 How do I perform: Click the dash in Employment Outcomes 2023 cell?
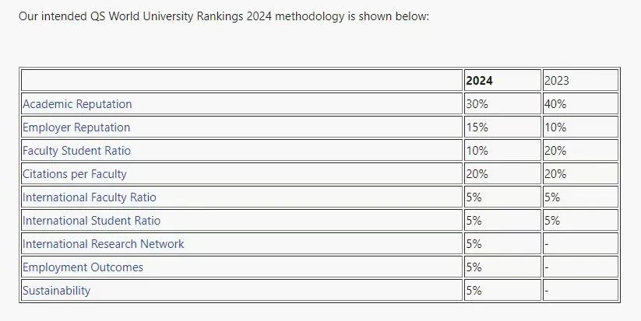coord(547,267)
